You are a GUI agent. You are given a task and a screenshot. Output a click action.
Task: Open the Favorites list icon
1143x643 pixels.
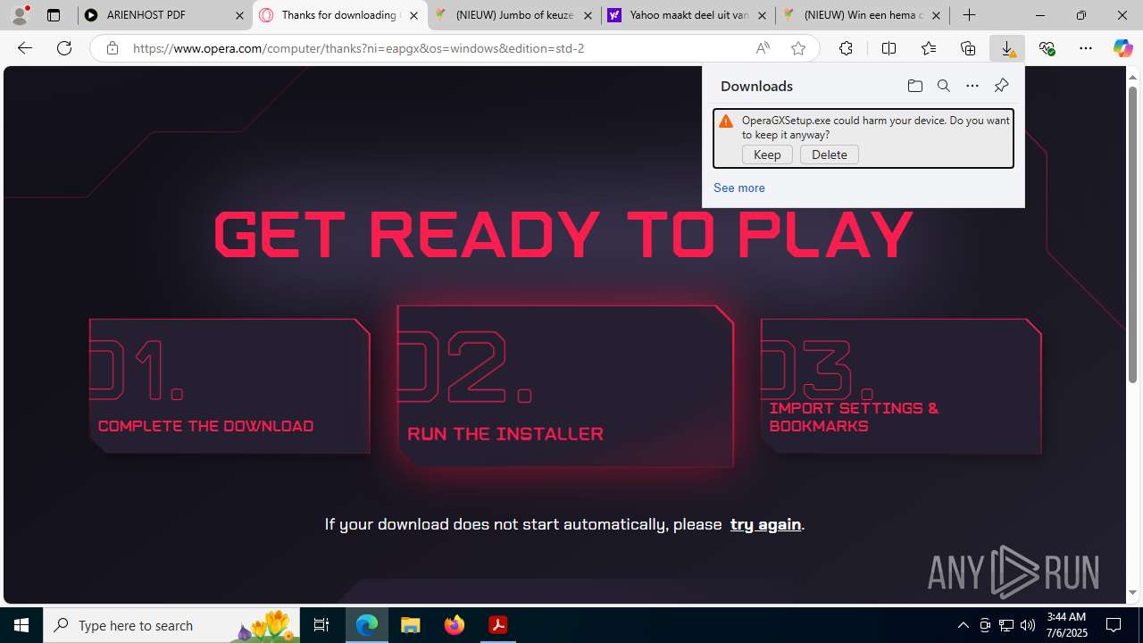coord(929,48)
